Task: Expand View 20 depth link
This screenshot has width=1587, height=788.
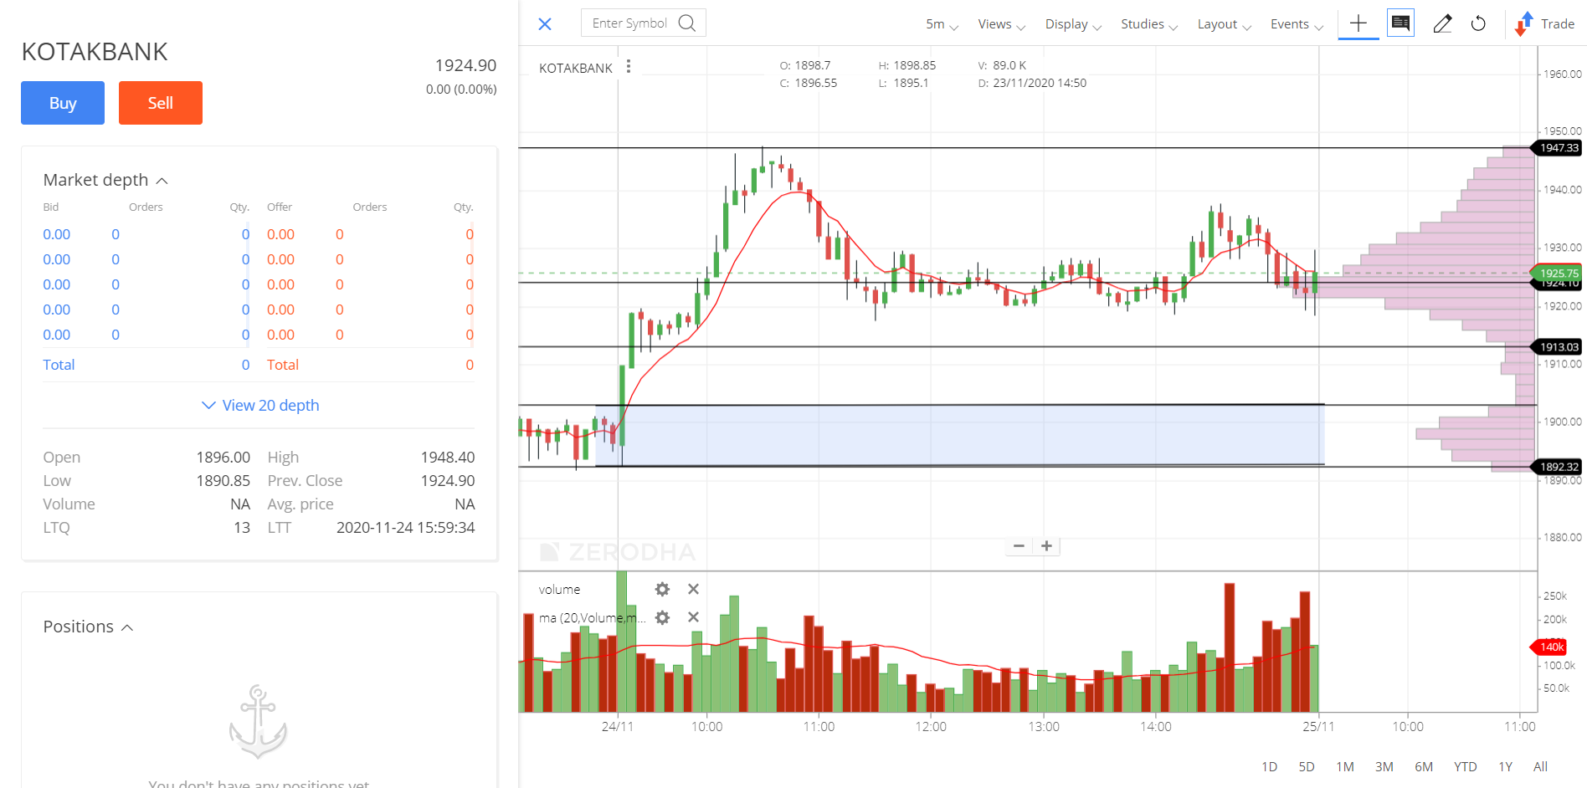Action: click(260, 405)
